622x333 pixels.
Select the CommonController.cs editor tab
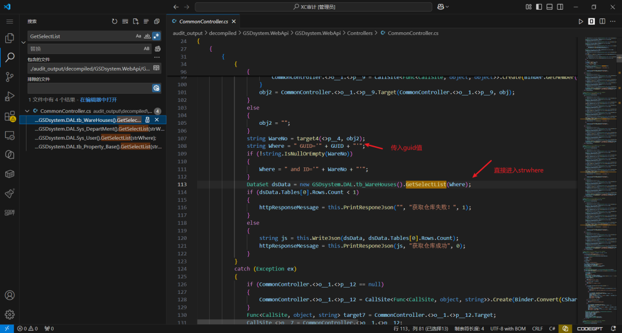point(203,21)
